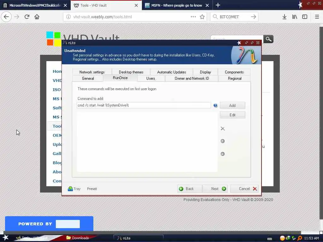
Task: Click the move down arrow icon
Action: click(222, 154)
